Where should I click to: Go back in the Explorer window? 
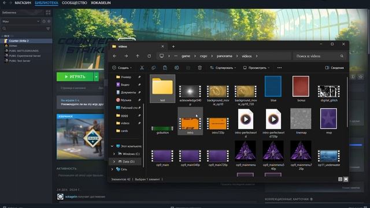pos(114,56)
